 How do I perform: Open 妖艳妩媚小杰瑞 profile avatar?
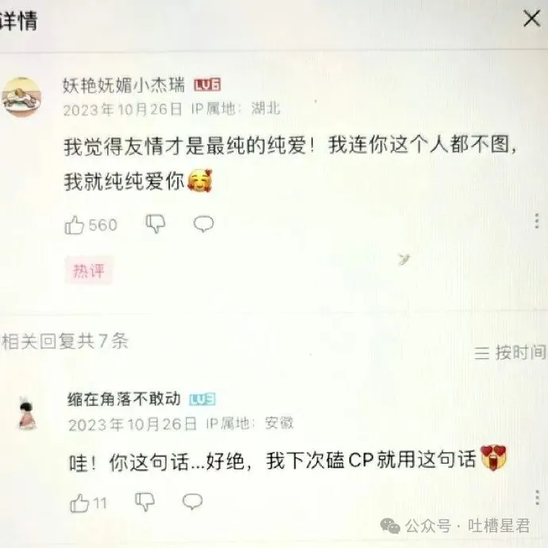coord(21,98)
